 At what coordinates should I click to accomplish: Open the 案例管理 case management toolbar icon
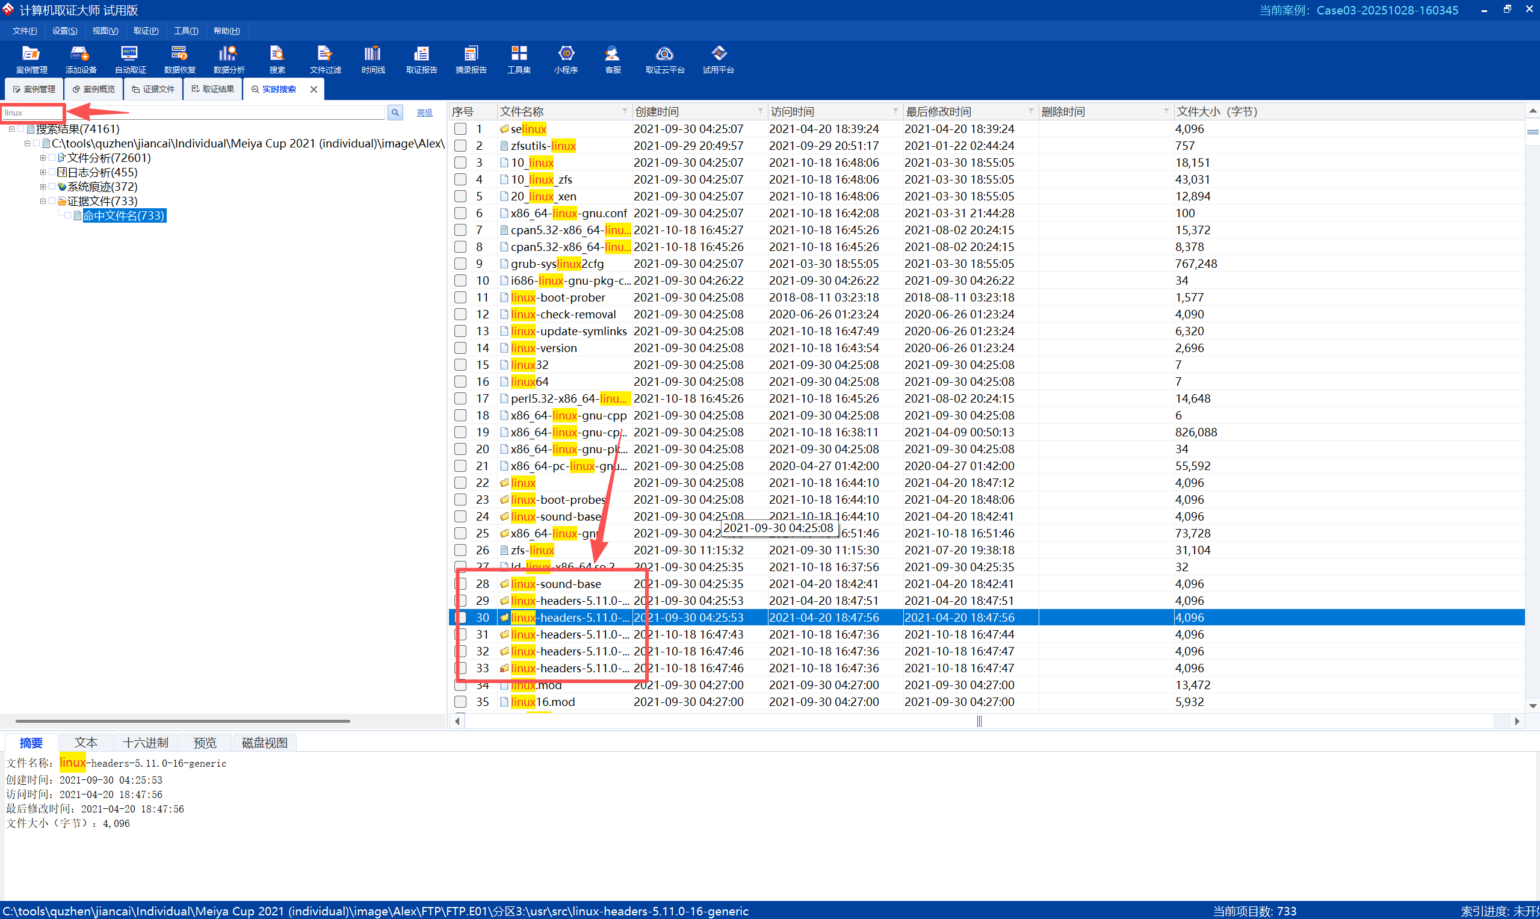(31, 60)
